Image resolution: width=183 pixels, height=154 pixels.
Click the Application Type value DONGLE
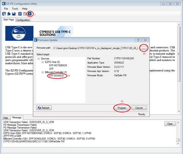coord(119,63)
